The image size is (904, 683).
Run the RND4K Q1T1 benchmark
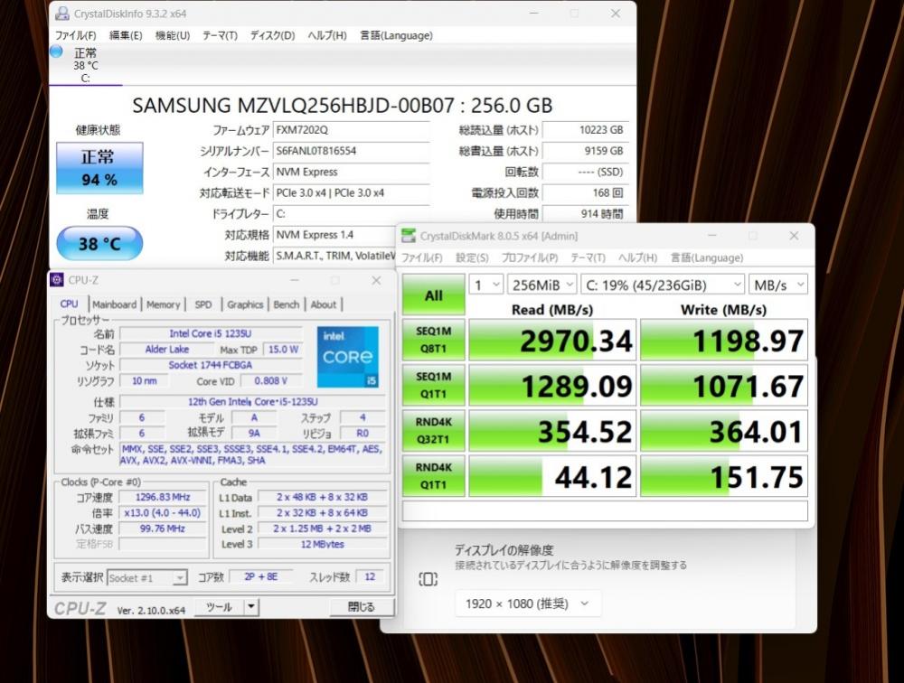(x=434, y=476)
